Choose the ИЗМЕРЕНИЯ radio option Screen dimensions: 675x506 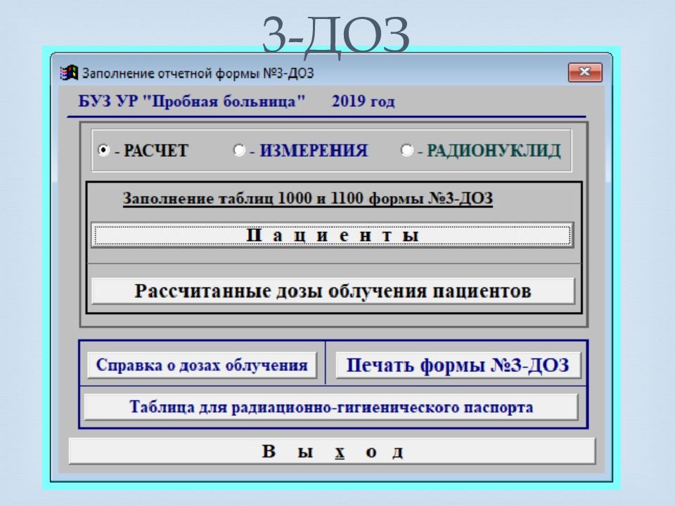click(x=239, y=150)
